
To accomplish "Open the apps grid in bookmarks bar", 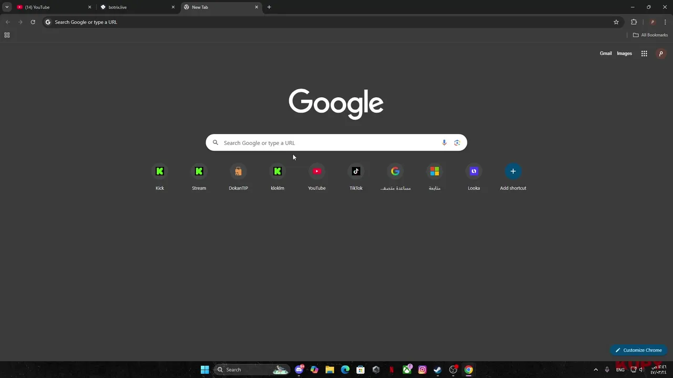I will click(7, 35).
